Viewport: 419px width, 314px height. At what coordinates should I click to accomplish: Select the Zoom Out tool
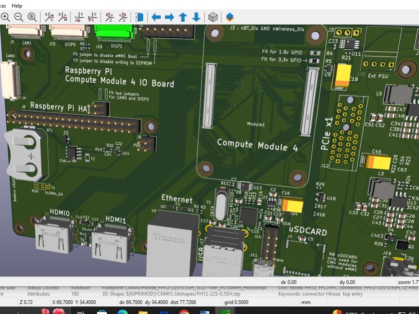[19, 17]
